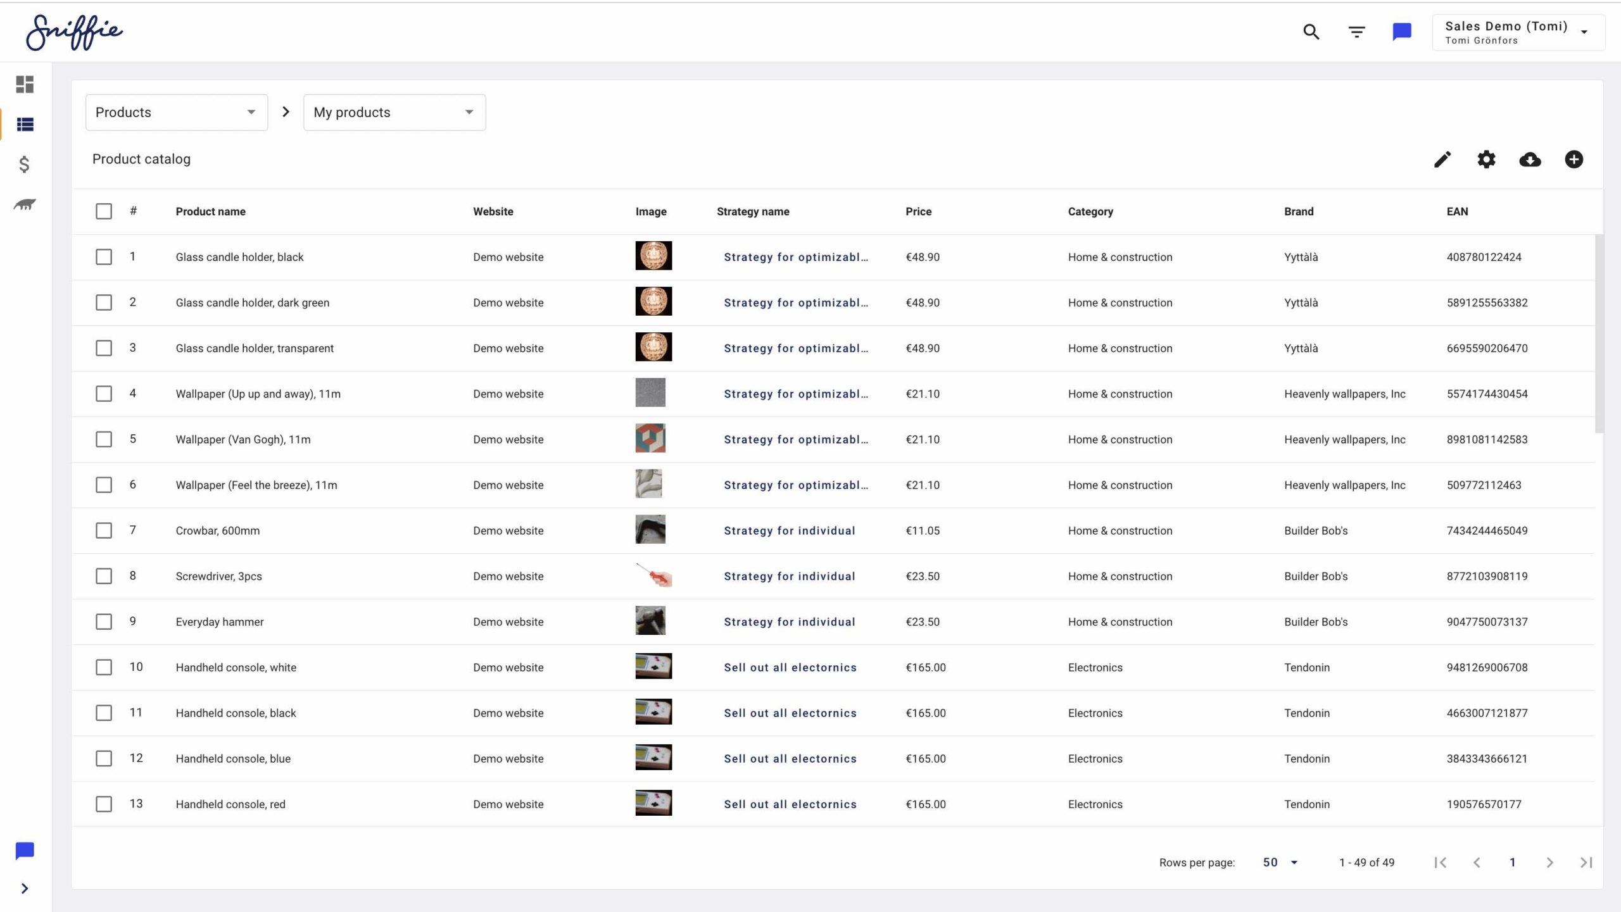
Task: Change rows per page from 50
Action: [x=1280, y=862]
